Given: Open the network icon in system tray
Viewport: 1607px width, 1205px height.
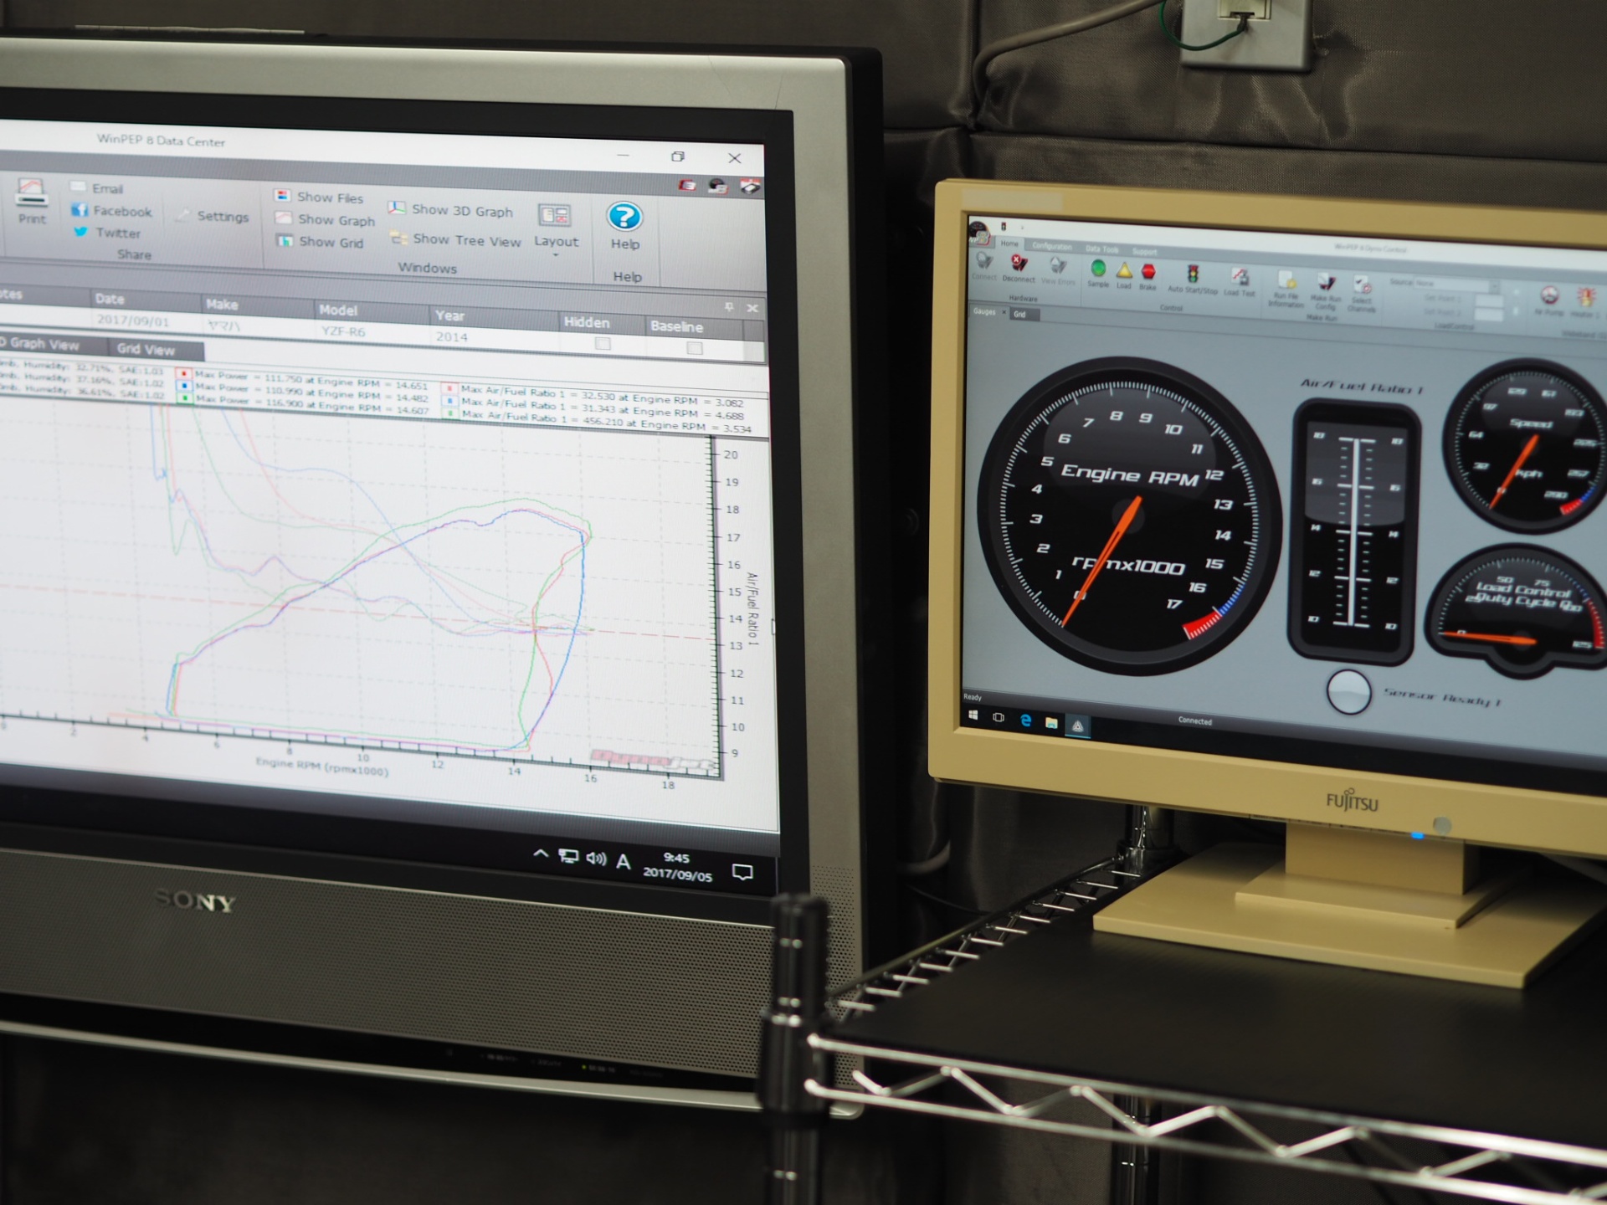Looking at the screenshot, I should (568, 857).
